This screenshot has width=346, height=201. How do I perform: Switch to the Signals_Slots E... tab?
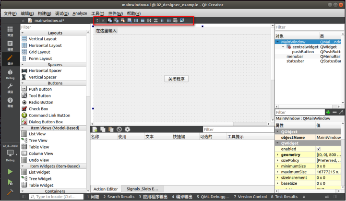[x=143, y=189]
